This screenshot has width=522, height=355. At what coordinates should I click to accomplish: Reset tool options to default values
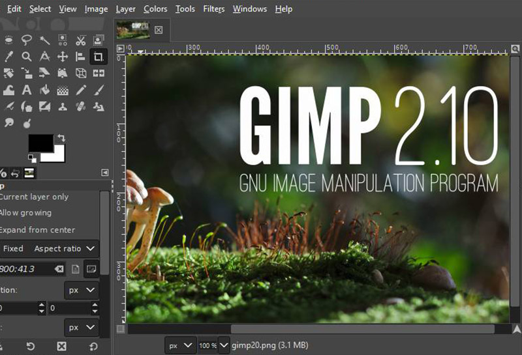[x=93, y=347]
